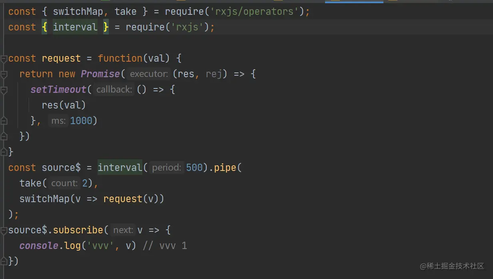This screenshot has height=279, width=493.
Task: Collapse the setTimeout callback fold marker
Action: [4, 90]
